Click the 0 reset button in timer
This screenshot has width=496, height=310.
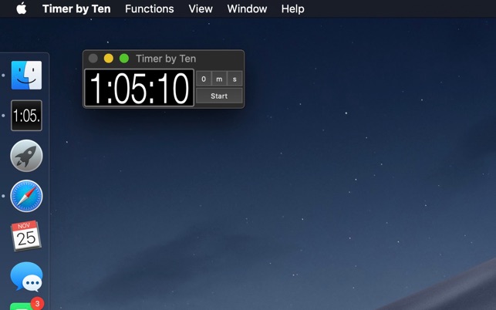pyautogui.click(x=204, y=79)
